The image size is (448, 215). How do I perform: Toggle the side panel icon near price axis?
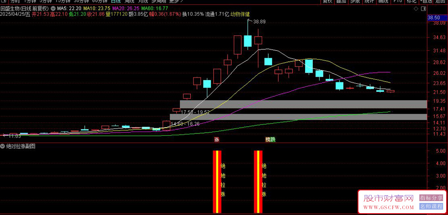pyautogui.click(x=424, y=9)
